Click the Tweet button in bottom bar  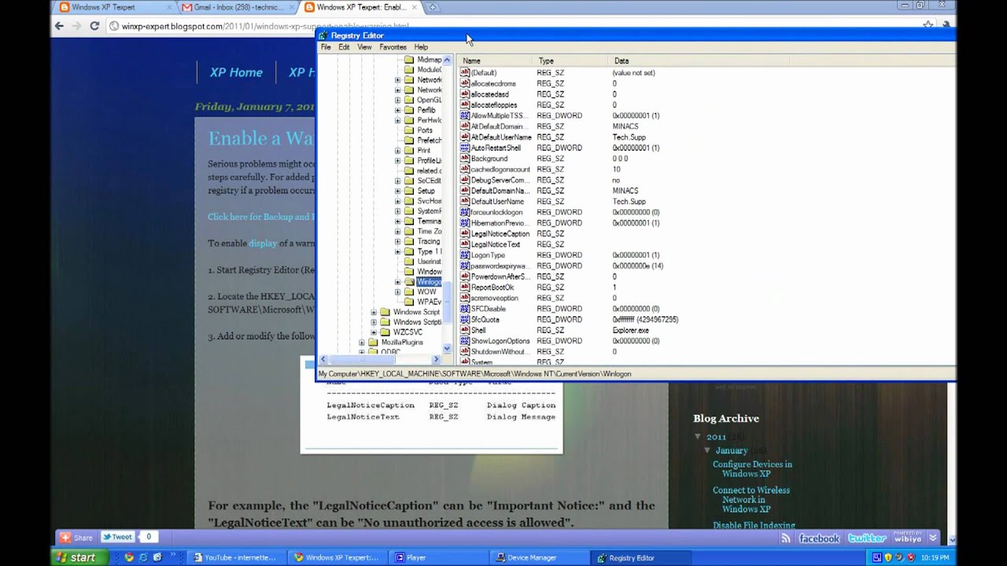[x=116, y=538]
